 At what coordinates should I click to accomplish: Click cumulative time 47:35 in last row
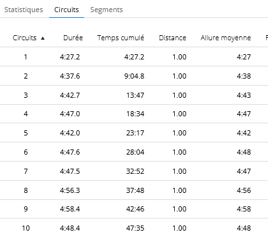[x=135, y=228]
